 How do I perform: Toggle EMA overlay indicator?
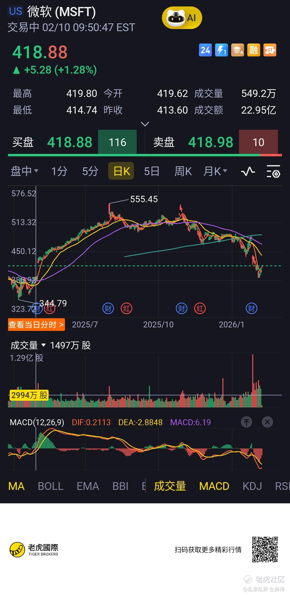88,486
